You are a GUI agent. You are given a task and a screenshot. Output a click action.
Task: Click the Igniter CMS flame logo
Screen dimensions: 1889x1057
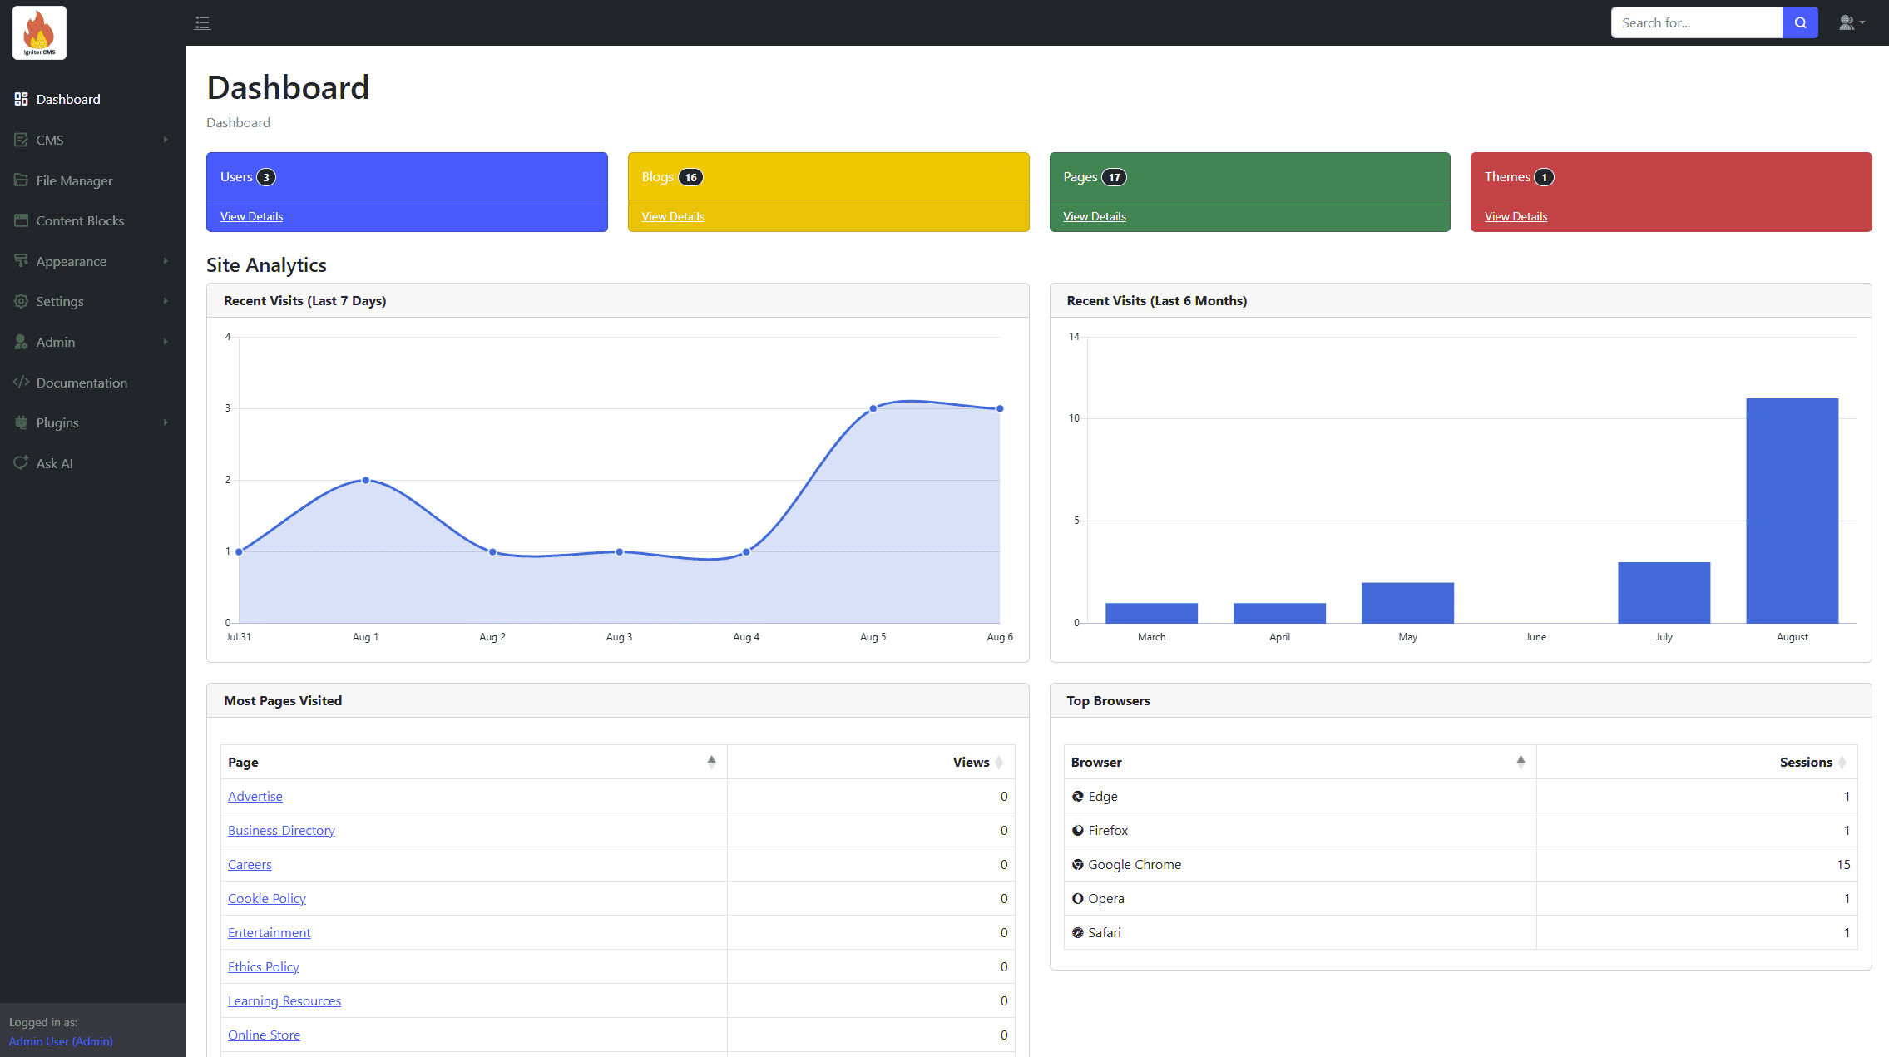pyautogui.click(x=39, y=32)
